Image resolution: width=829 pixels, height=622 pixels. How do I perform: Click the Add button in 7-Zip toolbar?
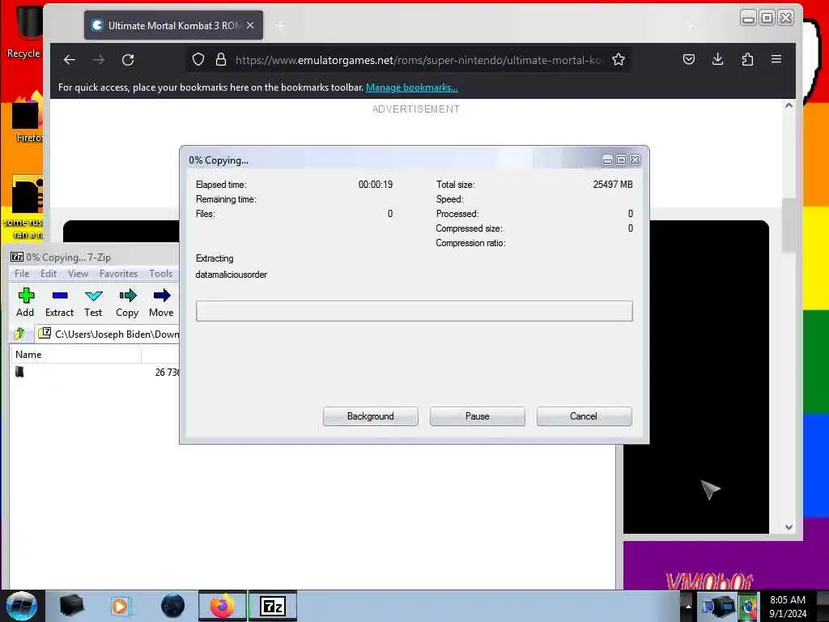[x=25, y=303]
